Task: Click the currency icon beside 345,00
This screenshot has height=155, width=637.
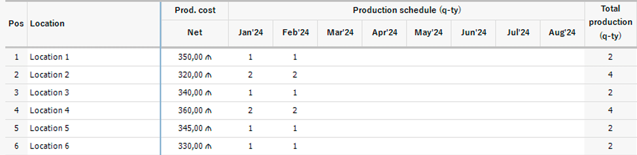Action: (x=208, y=129)
